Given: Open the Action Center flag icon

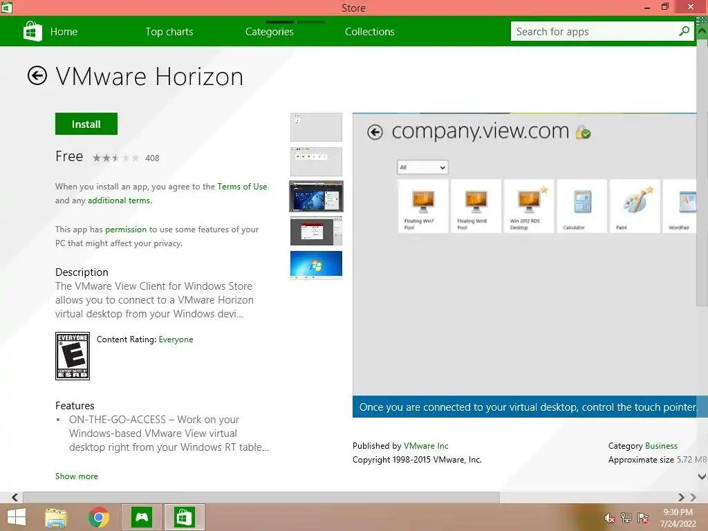Looking at the screenshot, I should [x=643, y=518].
